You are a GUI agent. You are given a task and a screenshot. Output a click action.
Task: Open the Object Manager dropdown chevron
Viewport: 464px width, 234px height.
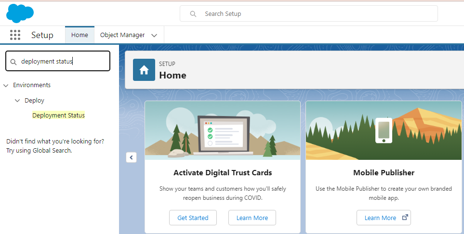[154, 35]
